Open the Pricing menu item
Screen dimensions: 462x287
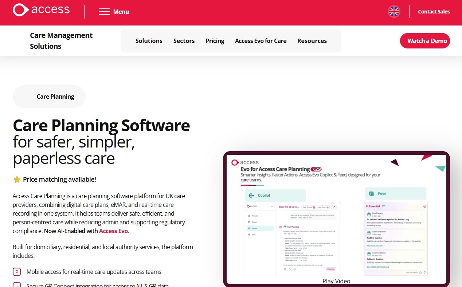[215, 41]
